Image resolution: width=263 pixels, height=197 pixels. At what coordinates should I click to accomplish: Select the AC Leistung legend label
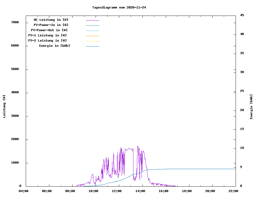click(x=51, y=20)
